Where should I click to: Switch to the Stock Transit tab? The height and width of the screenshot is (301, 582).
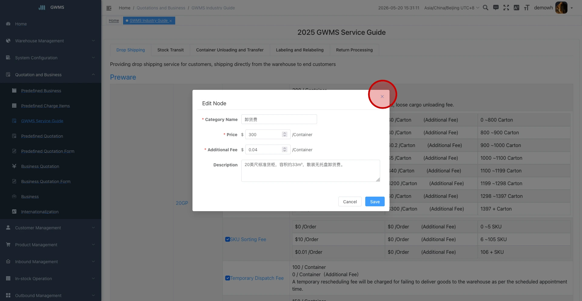pyautogui.click(x=170, y=50)
